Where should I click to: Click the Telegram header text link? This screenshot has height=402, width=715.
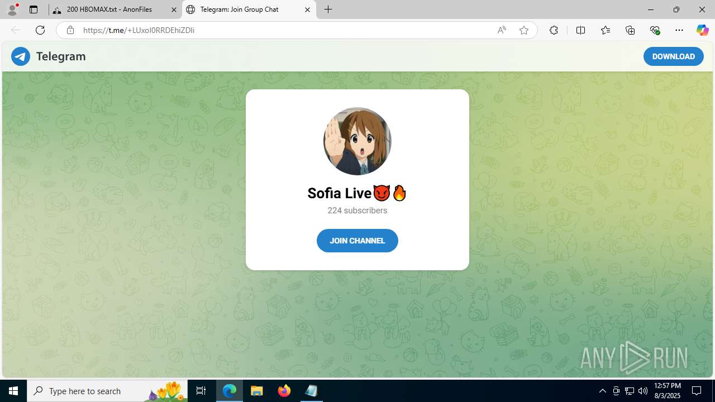pos(61,56)
